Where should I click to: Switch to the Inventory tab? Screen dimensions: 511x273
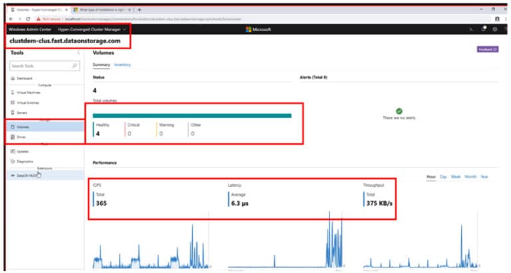[x=122, y=64]
